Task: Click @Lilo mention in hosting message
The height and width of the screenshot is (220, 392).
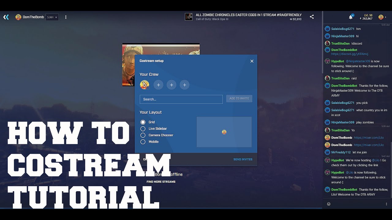Action: (x=375, y=160)
